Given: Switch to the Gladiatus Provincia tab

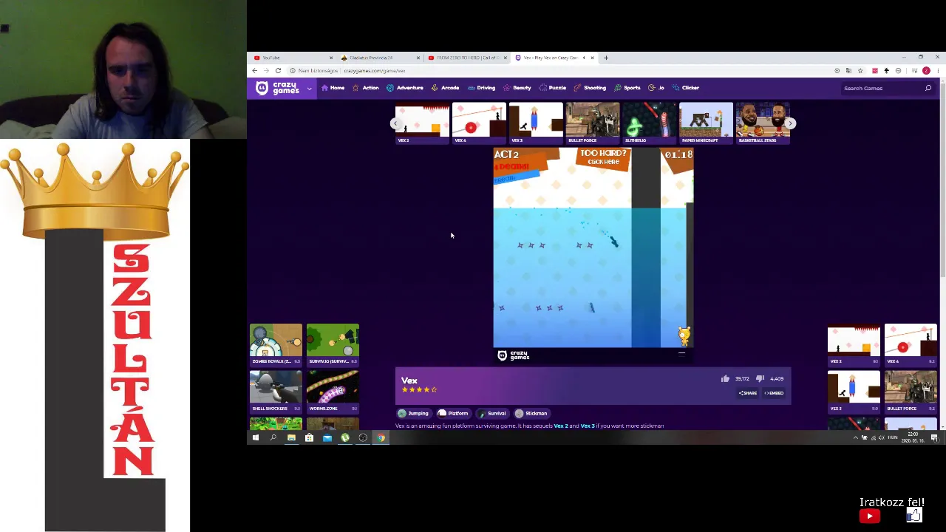Looking at the screenshot, I should [x=379, y=58].
